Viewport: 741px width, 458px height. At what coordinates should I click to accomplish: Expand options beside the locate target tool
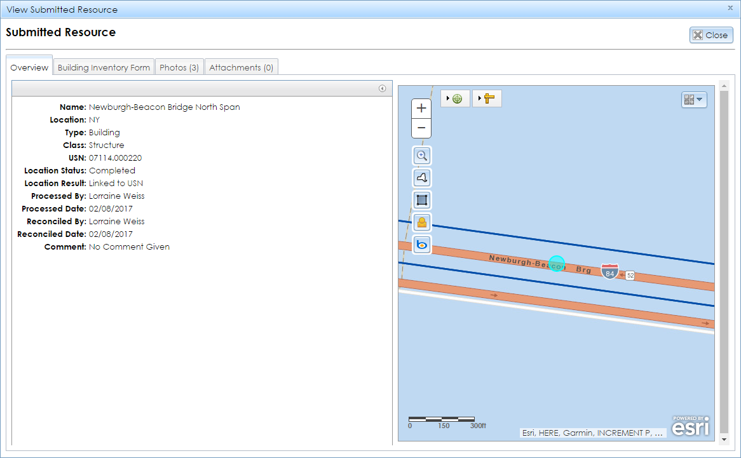pyautogui.click(x=449, y=98)
